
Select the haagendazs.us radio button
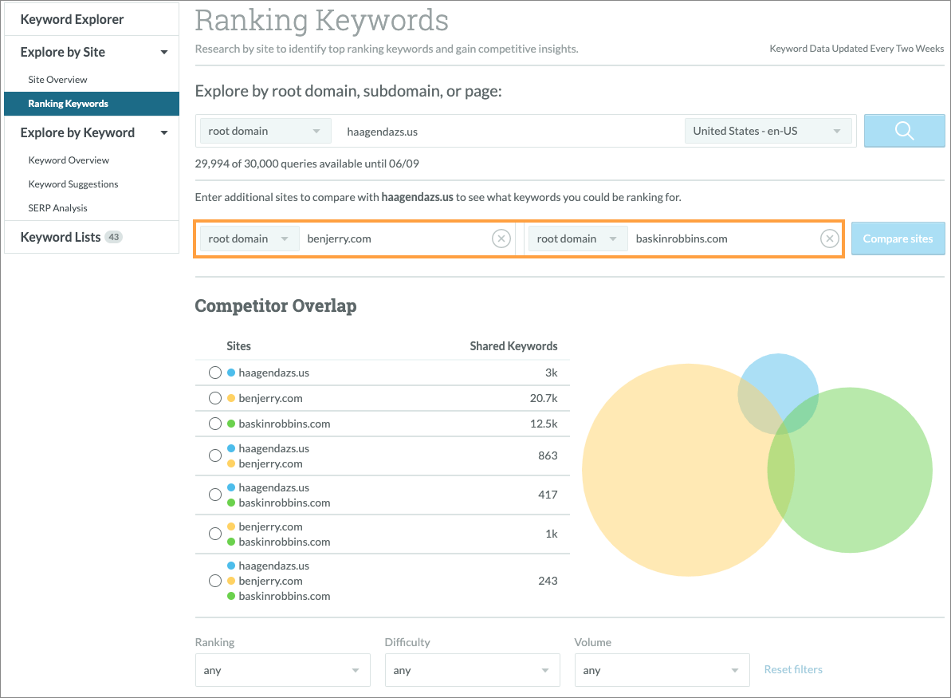tap(214, 373)
